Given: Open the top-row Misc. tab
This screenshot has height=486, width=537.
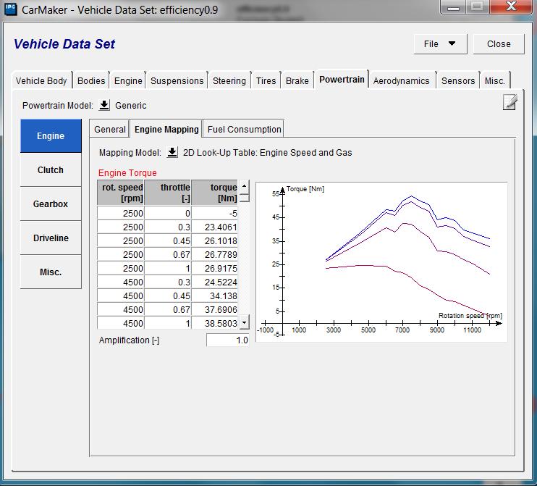Looking at the screenshot, I should (x=495, y=81).
